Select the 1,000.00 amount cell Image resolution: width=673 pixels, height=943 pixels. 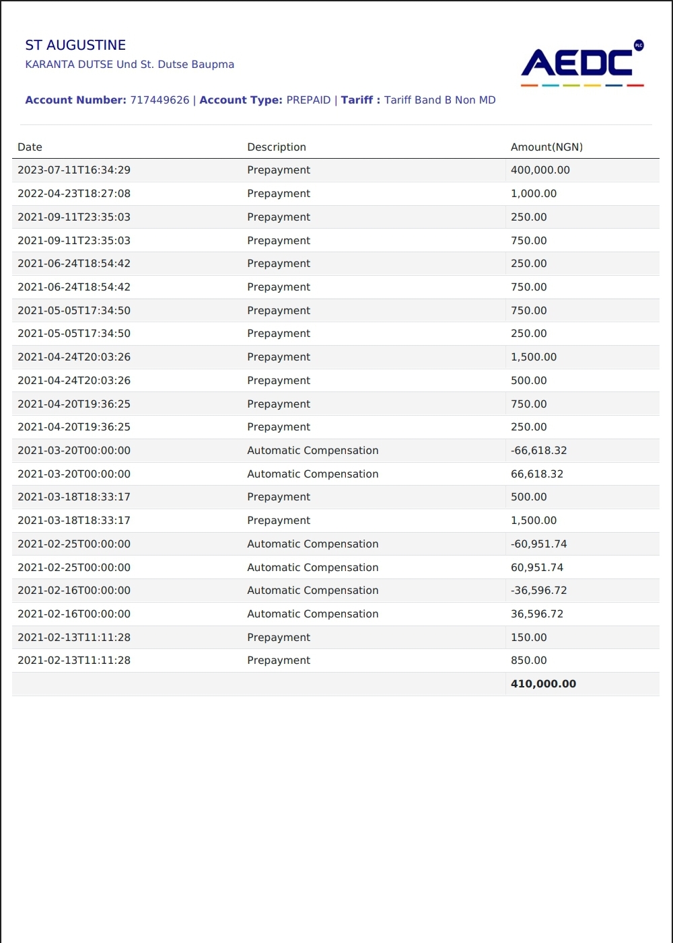click(533, 194)
